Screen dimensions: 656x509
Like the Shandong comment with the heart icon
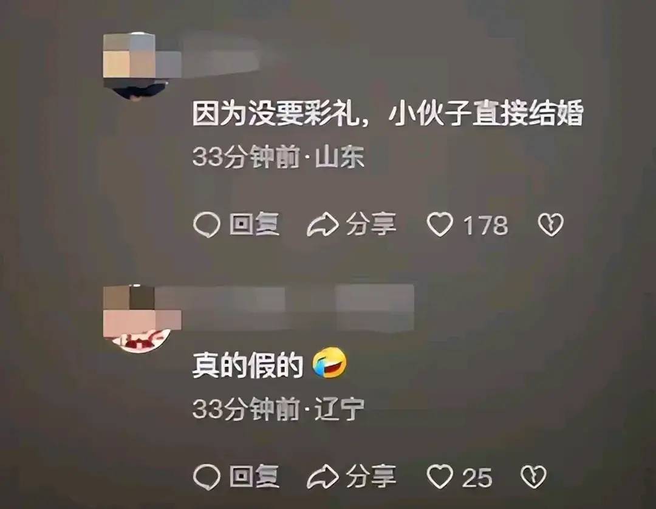coord(440,225)
